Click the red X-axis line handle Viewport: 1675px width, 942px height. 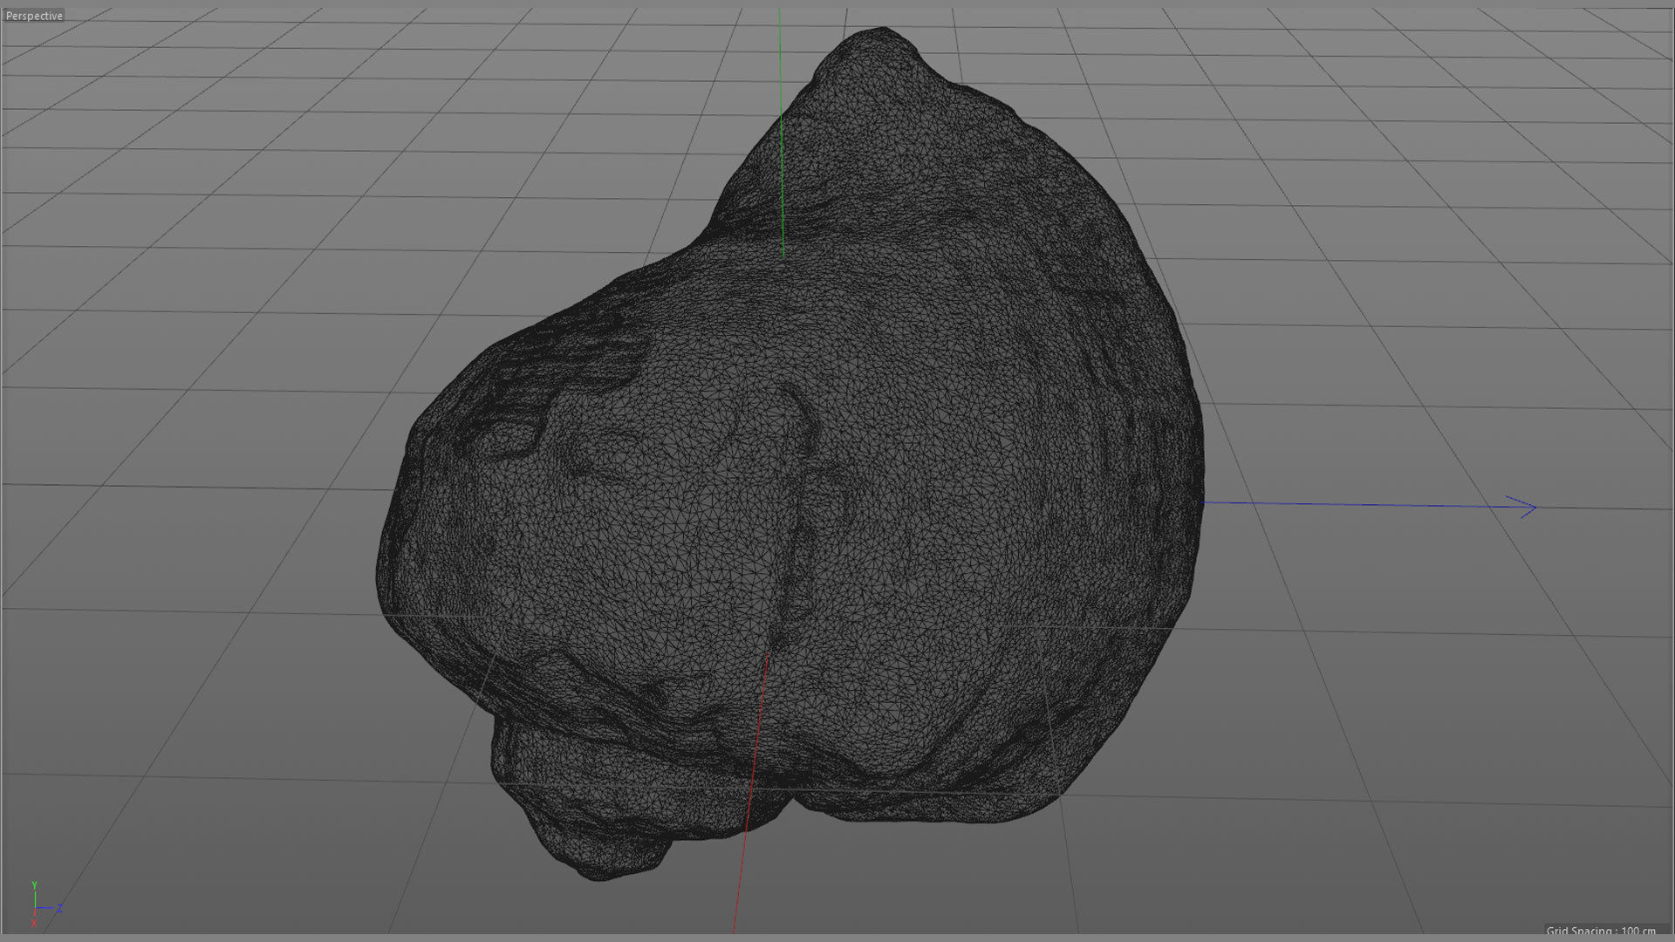click(x=750, y=792)
